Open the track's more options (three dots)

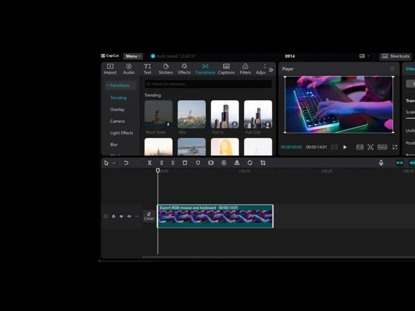pyautogui.click(x=137, y=216)
